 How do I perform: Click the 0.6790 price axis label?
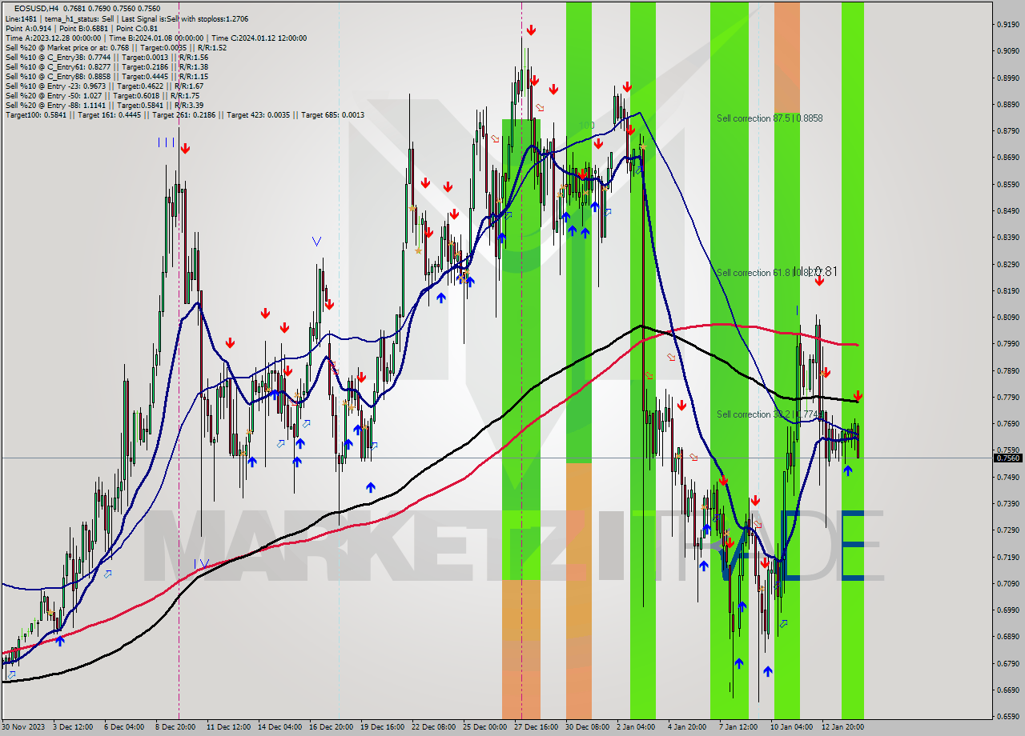1007,663
